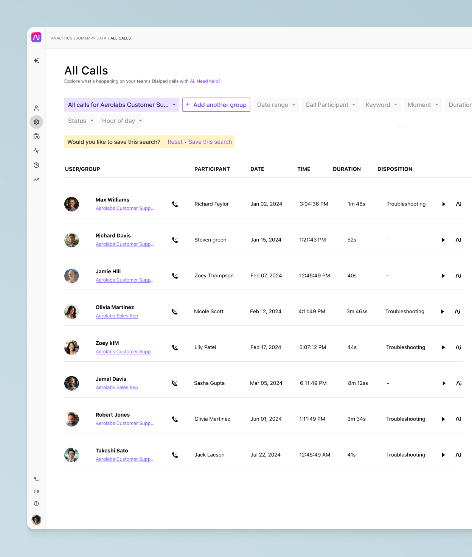Click incoming call icon in Takeshi Sato row

click(x=175, y=455)
